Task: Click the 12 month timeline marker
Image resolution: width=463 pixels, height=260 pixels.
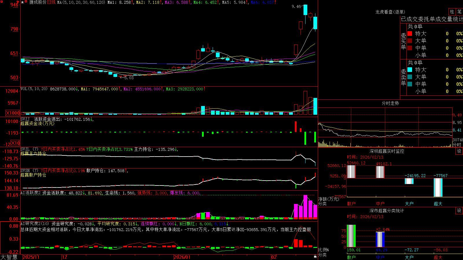Action: tap(65, 257)
